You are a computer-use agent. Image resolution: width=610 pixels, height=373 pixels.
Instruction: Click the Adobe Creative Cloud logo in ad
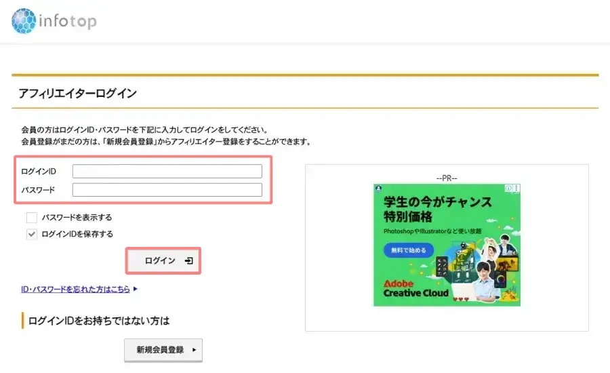pos(415,288)
